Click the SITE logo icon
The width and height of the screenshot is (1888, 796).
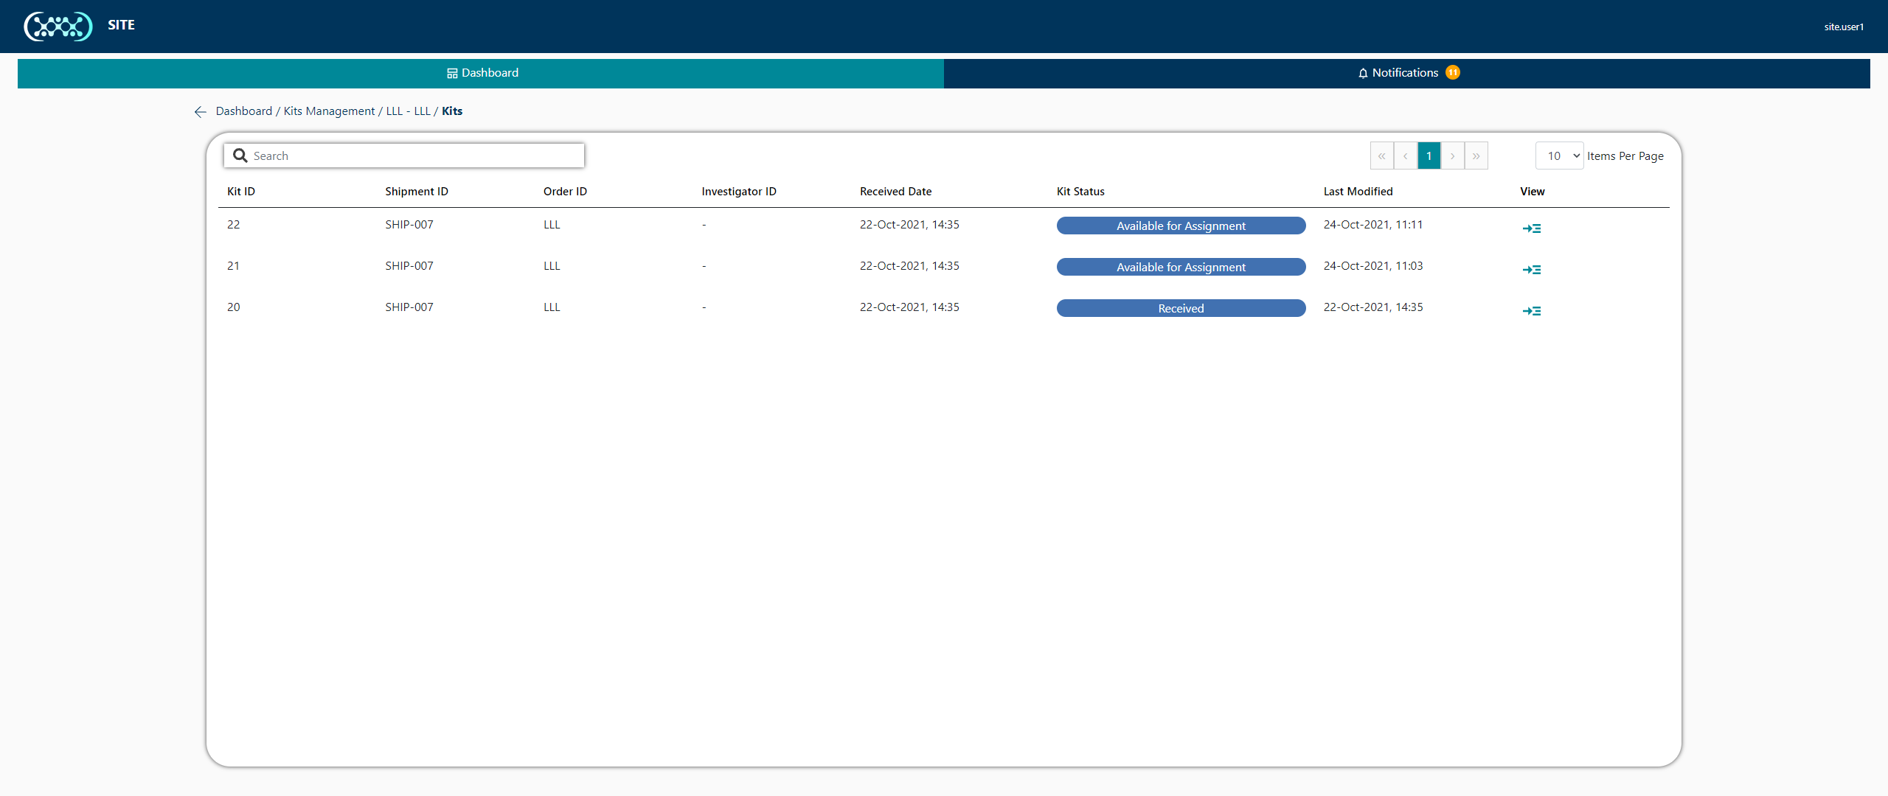[58, 26]
